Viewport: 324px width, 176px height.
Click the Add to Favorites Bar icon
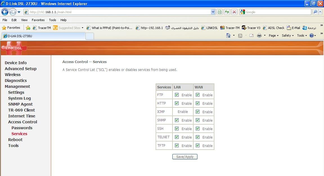point(28,28)
